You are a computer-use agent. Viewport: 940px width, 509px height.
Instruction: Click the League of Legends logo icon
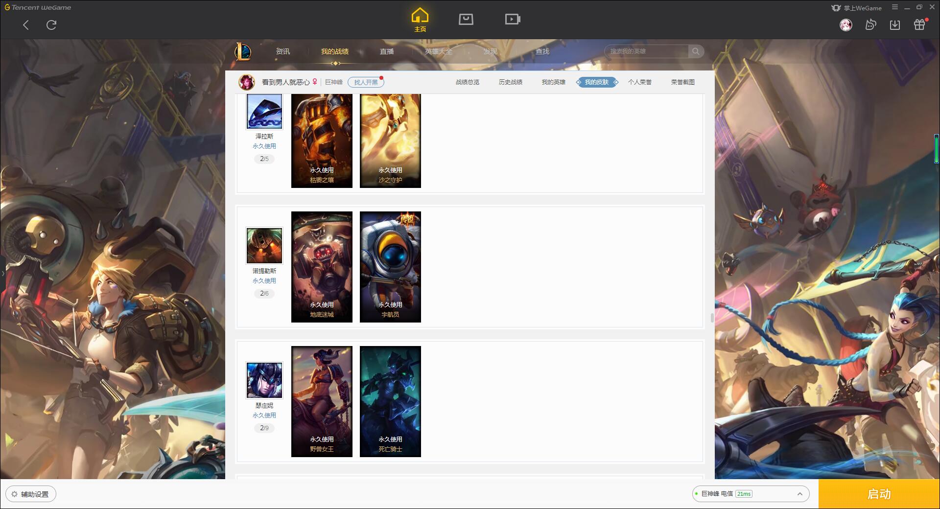point(243,51)
